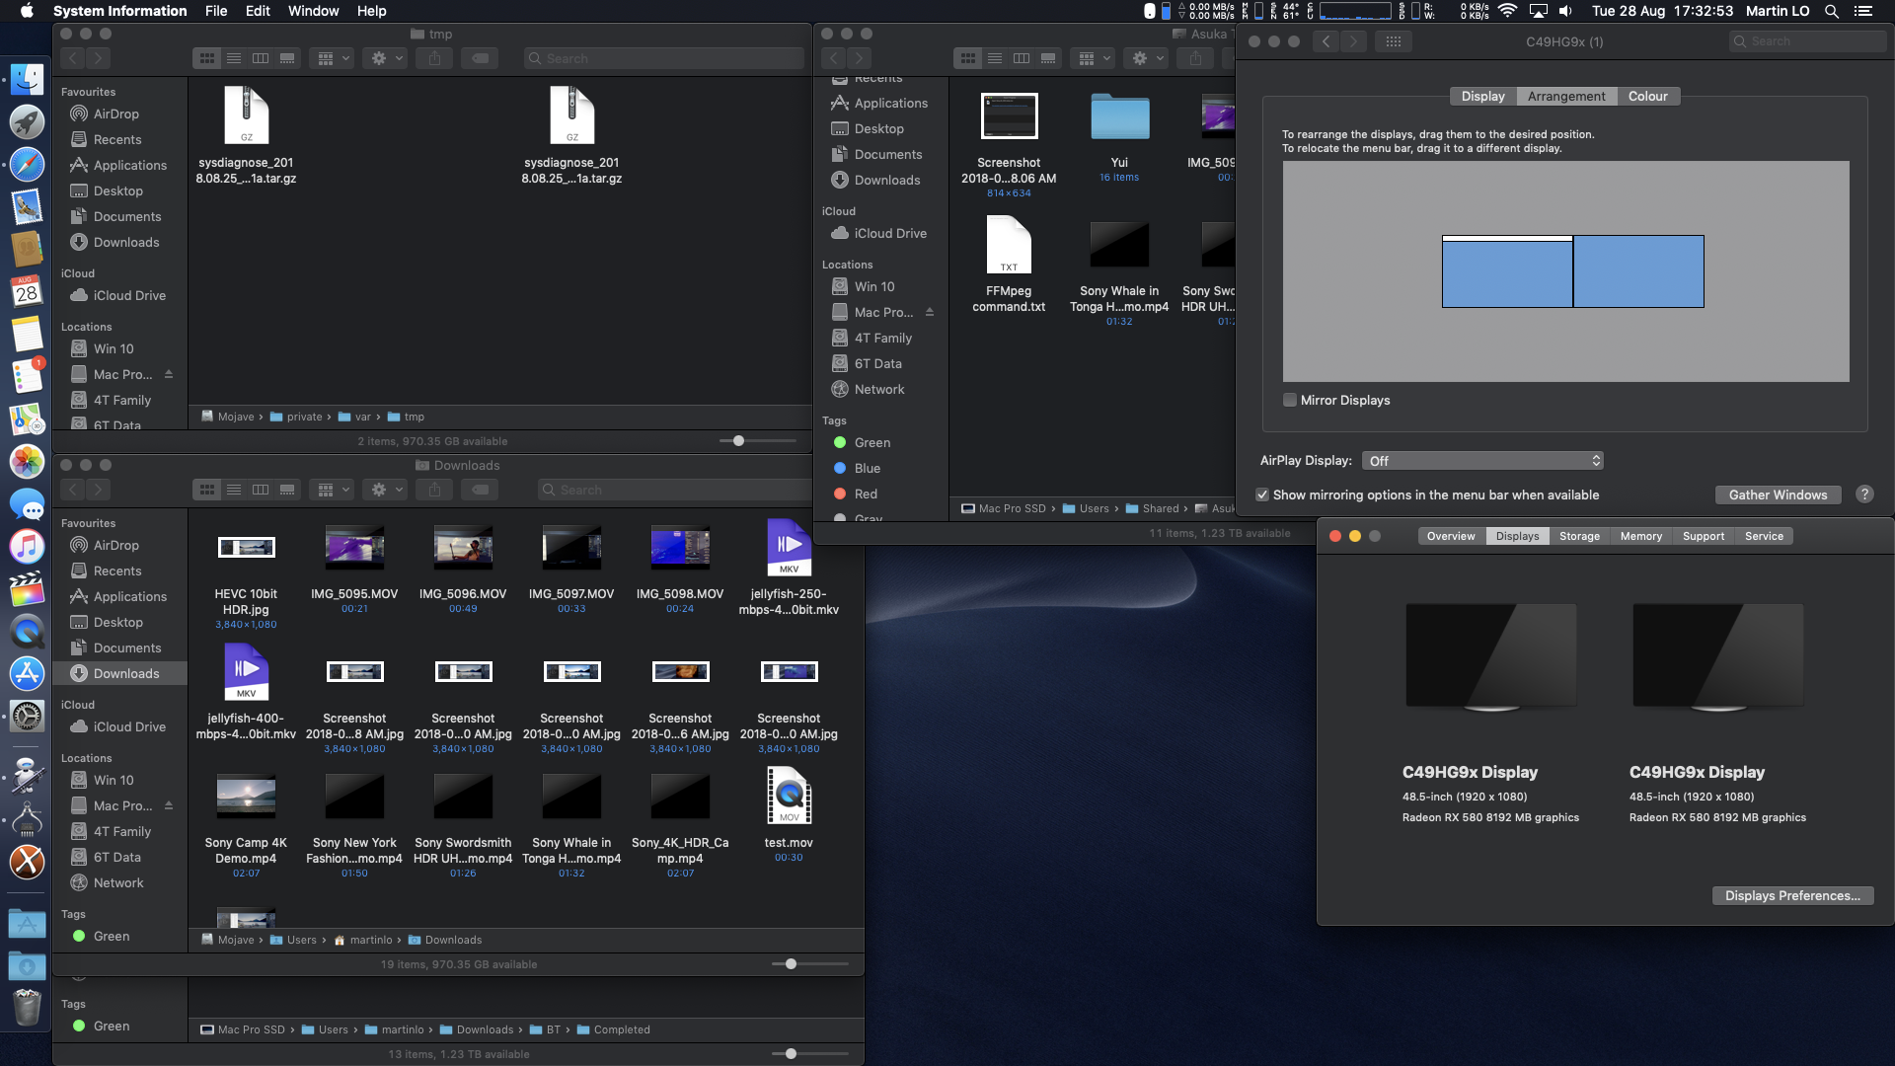
Task: Switch to Colour tab
Action: tap(1647, 96)
